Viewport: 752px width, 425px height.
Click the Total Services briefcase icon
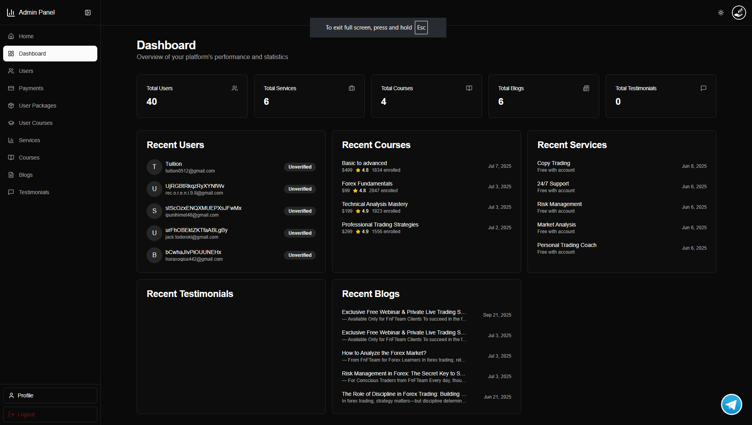352,88
